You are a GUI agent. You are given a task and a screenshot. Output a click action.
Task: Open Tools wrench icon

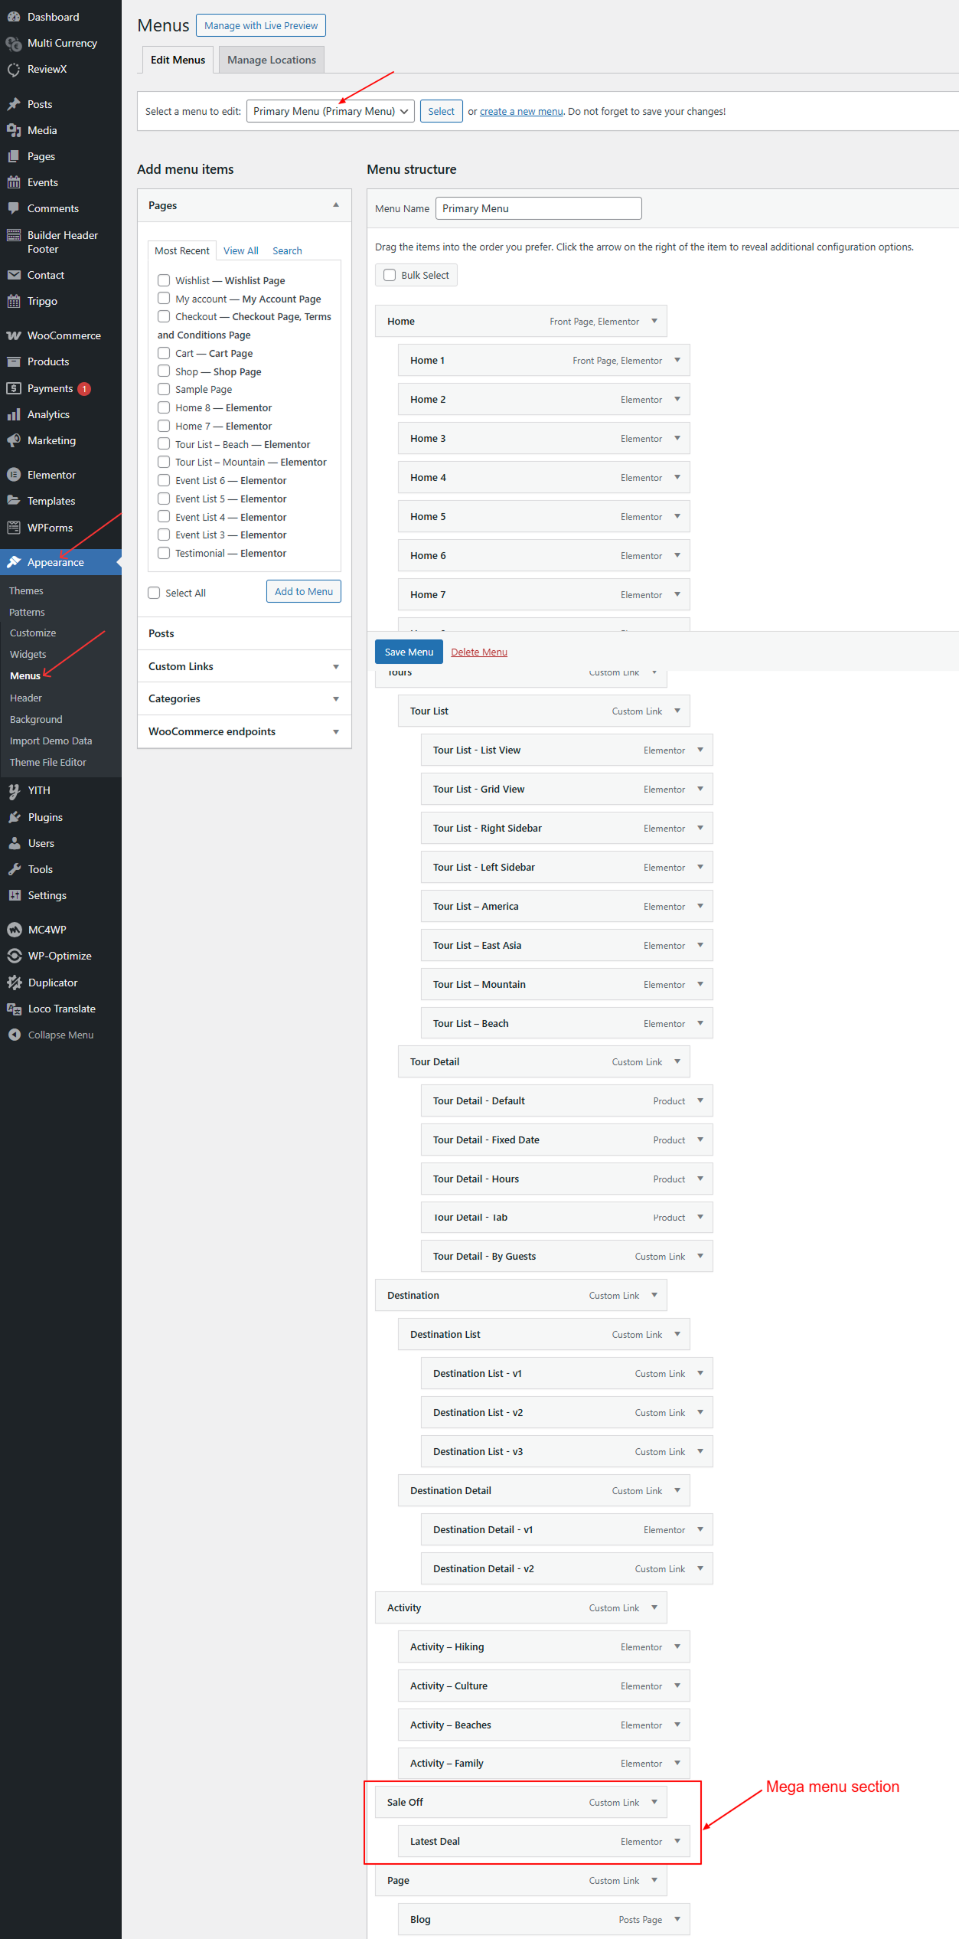(x=14, y=869)
